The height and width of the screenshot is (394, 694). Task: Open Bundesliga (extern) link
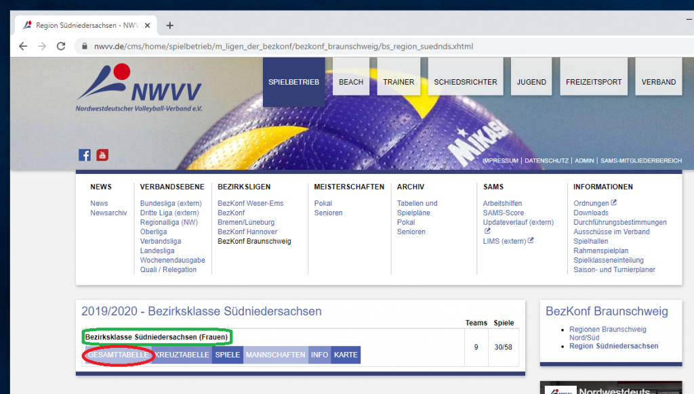171,203
